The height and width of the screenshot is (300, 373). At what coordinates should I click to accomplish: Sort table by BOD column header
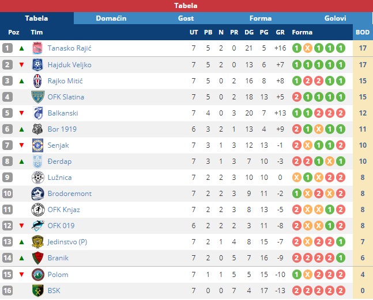point(363,32)
